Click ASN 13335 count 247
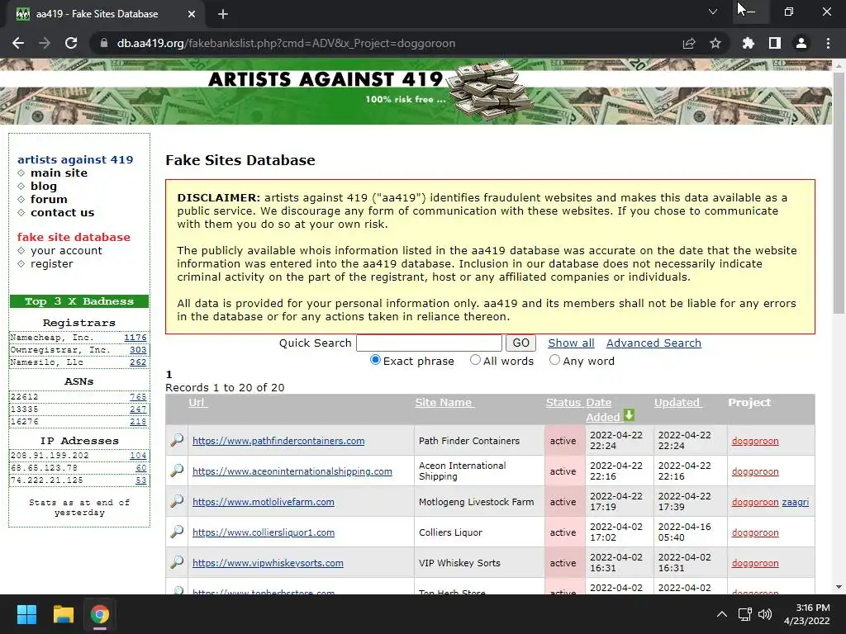This screenshot has width=846, height=634. click(138, 409)
